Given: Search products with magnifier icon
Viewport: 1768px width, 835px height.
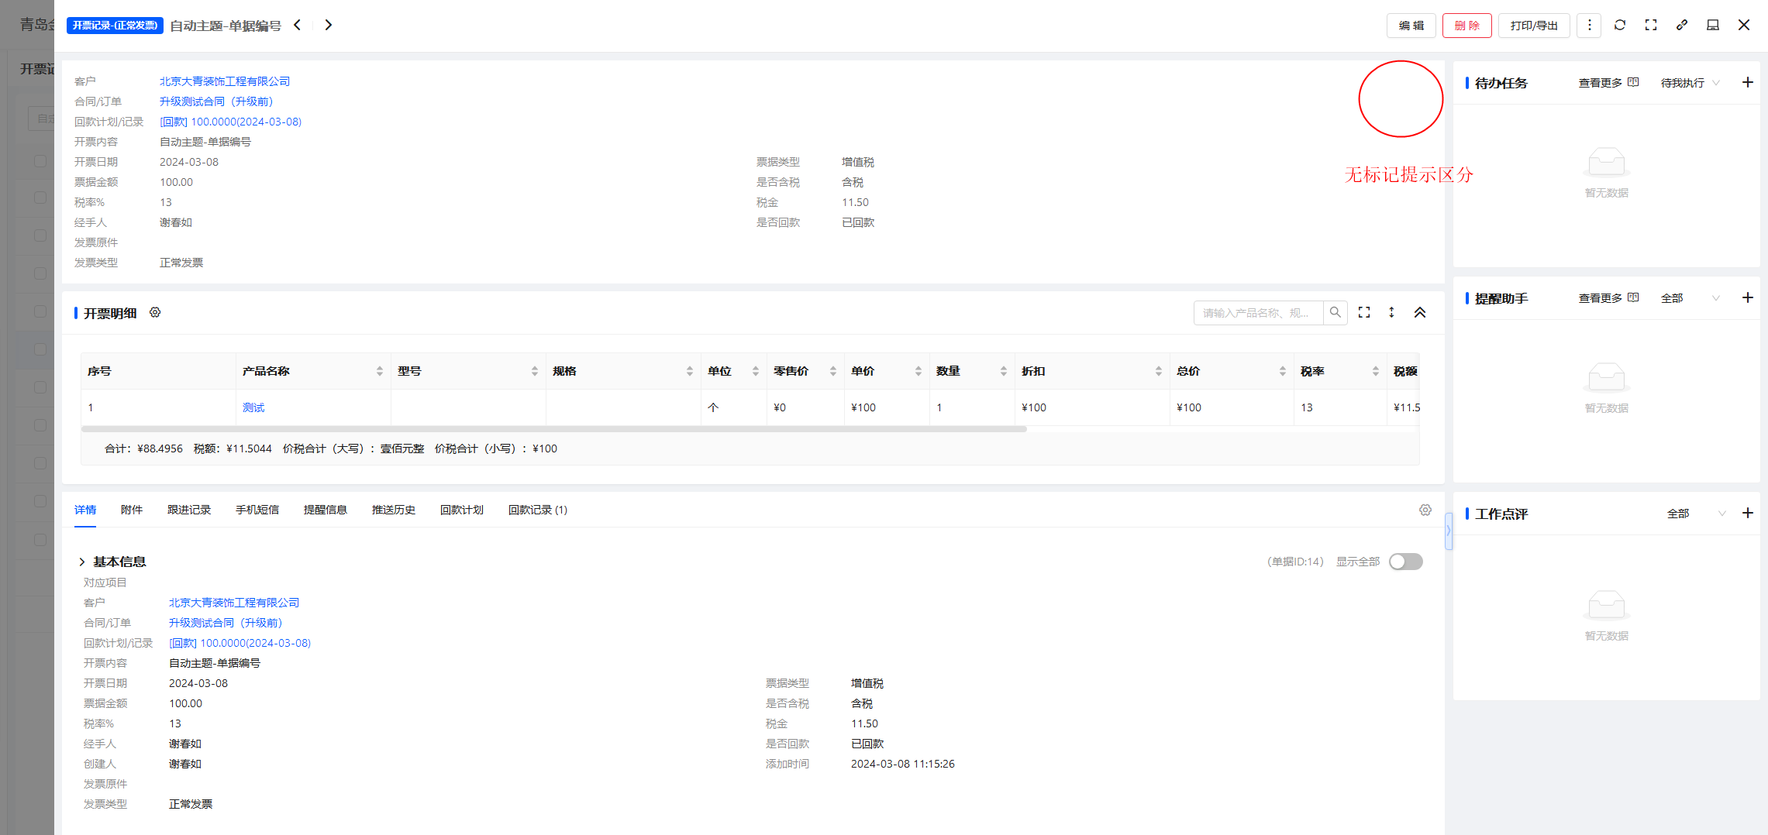Looking at the screenshot, I should click(x=1335, y=313).
